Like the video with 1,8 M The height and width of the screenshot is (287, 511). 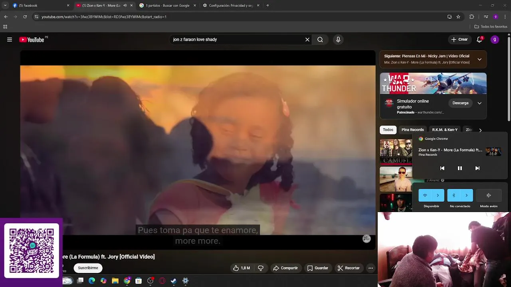tap(241, 268)
